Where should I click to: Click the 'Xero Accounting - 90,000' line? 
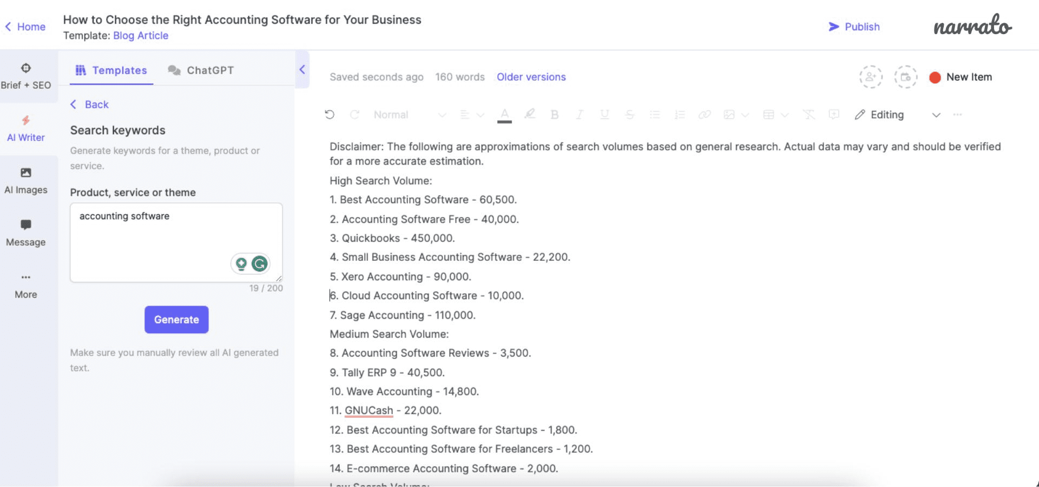click(x=400, y=277)
